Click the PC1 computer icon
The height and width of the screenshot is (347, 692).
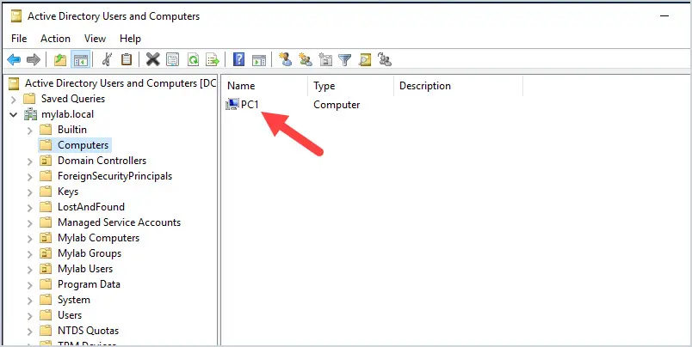pos(232,105)
